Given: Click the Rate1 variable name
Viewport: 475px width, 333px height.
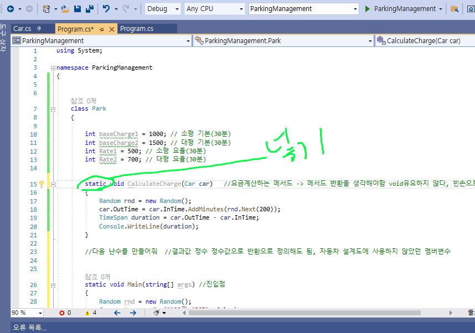Looking at the screenshot, I should click(x=108, y=151).
